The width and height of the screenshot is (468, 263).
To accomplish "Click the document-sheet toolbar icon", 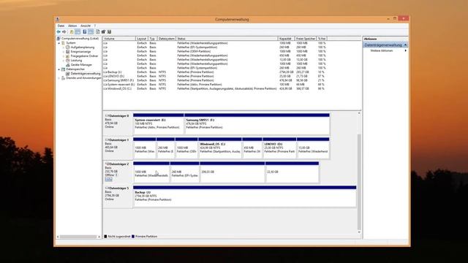I will pos(97,31).
